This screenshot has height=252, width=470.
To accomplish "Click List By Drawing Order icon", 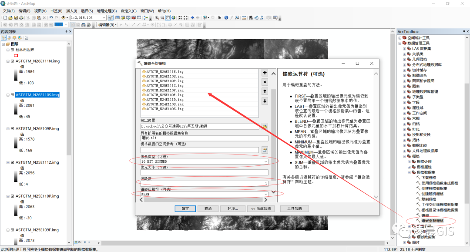I will [3, 37].
